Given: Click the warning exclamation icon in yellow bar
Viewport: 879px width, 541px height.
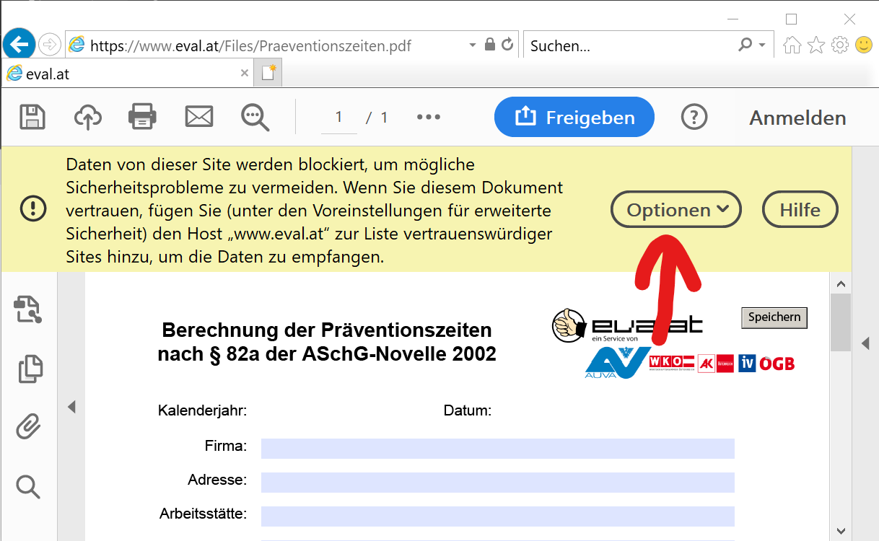Looking at the screenshot, I should (x=33, y=209).
